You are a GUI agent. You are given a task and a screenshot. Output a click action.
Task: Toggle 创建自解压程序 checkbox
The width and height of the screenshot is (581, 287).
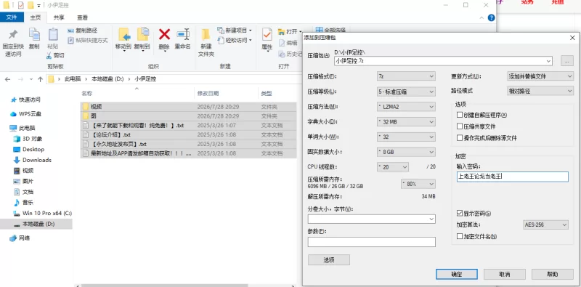click(460, 115)
